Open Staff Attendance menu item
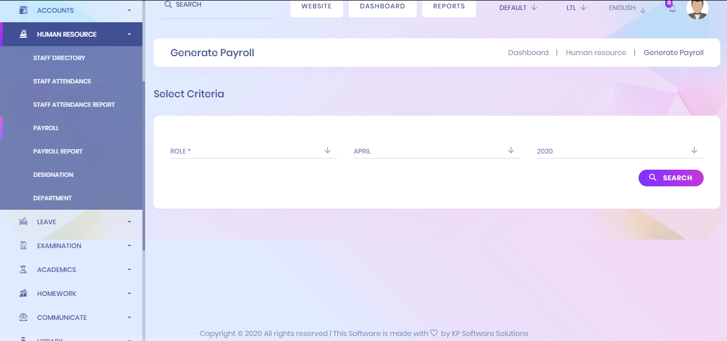727x341 pixels. (62, 81)
